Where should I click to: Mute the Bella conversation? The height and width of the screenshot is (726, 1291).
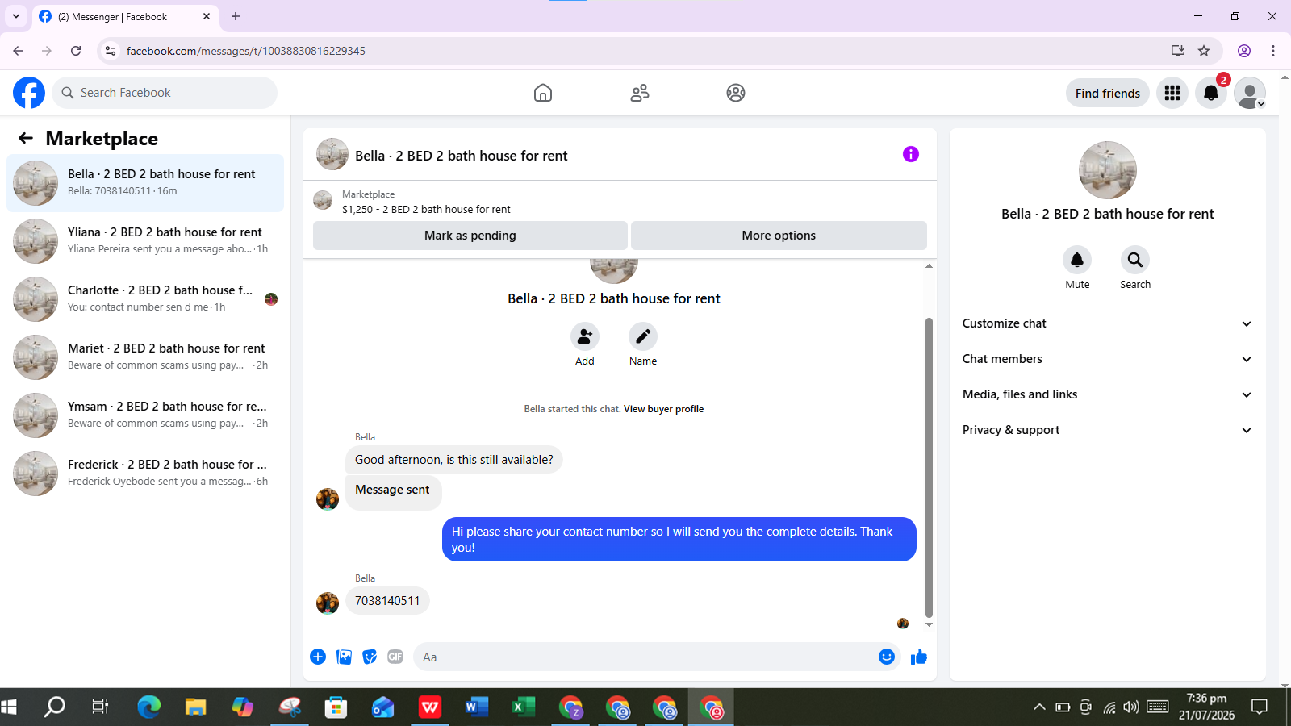pyautogui.click(x=1077, y=260)
